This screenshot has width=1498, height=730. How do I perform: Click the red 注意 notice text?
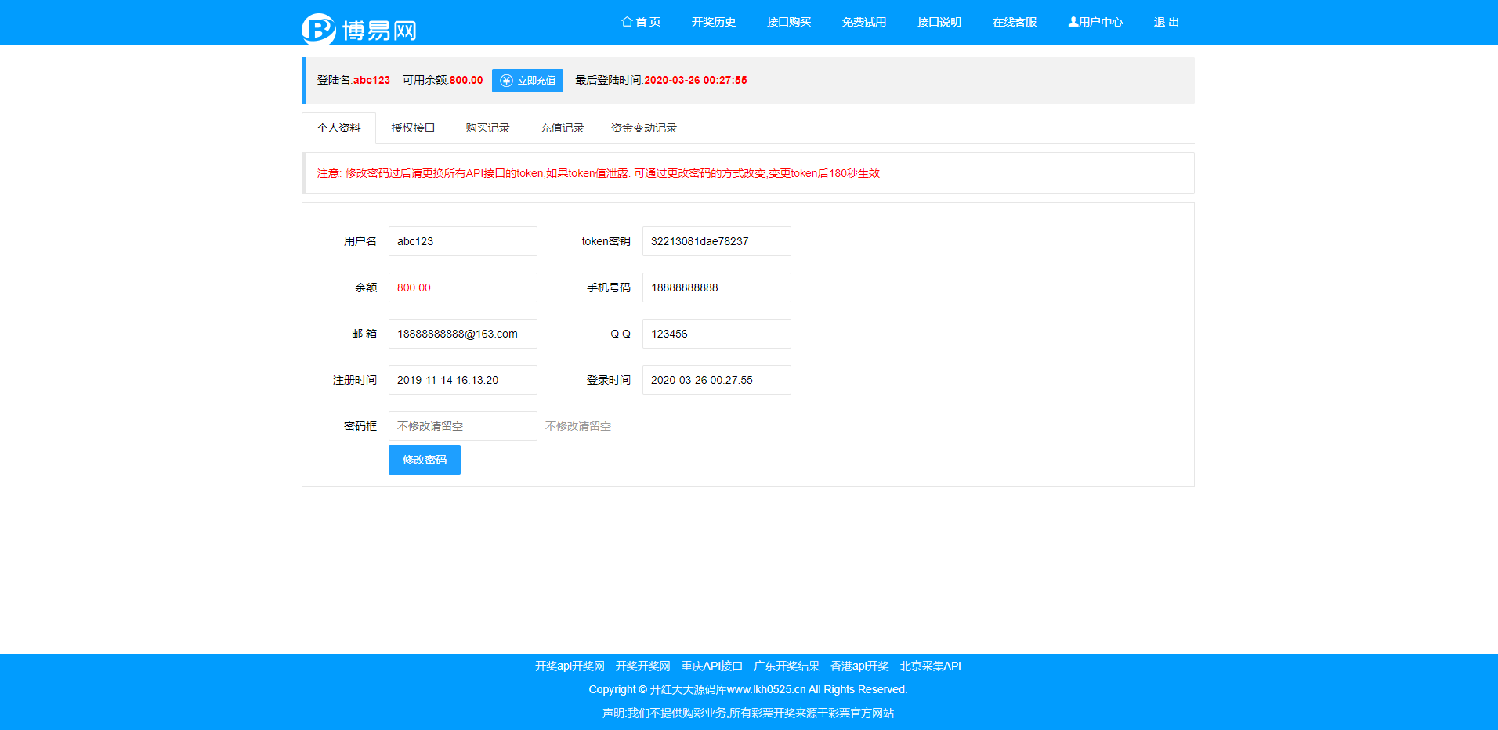pyautogui.click(x=599, y=173)
